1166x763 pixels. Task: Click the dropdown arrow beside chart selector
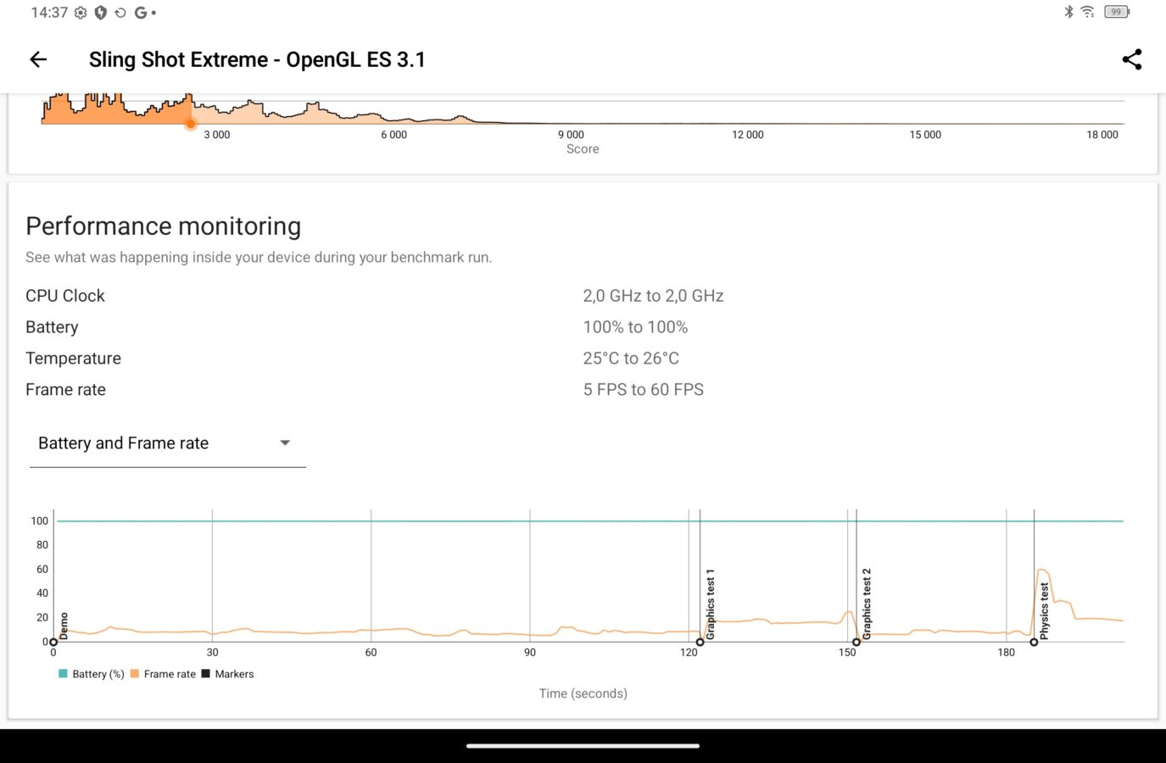[x=285, y=443]
